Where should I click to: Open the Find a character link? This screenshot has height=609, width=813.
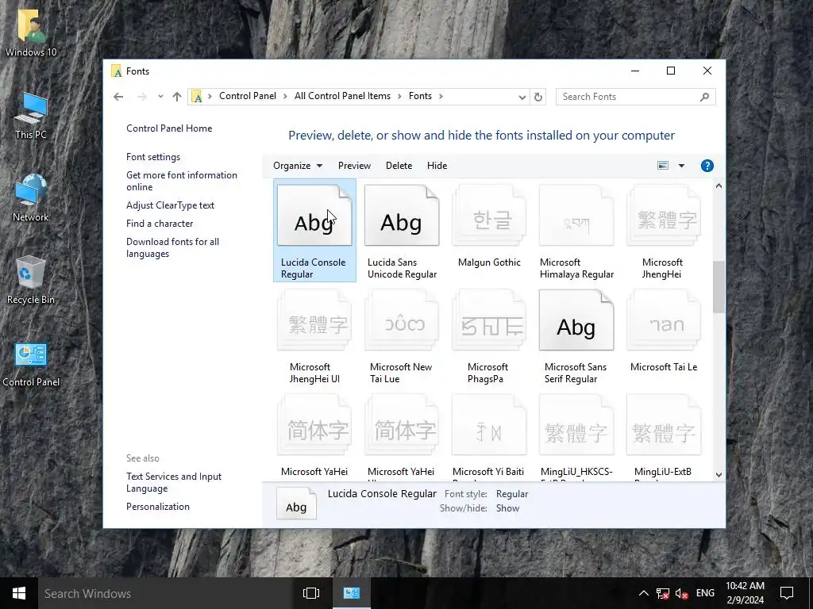pyautogui.click(x=160, y=224)
